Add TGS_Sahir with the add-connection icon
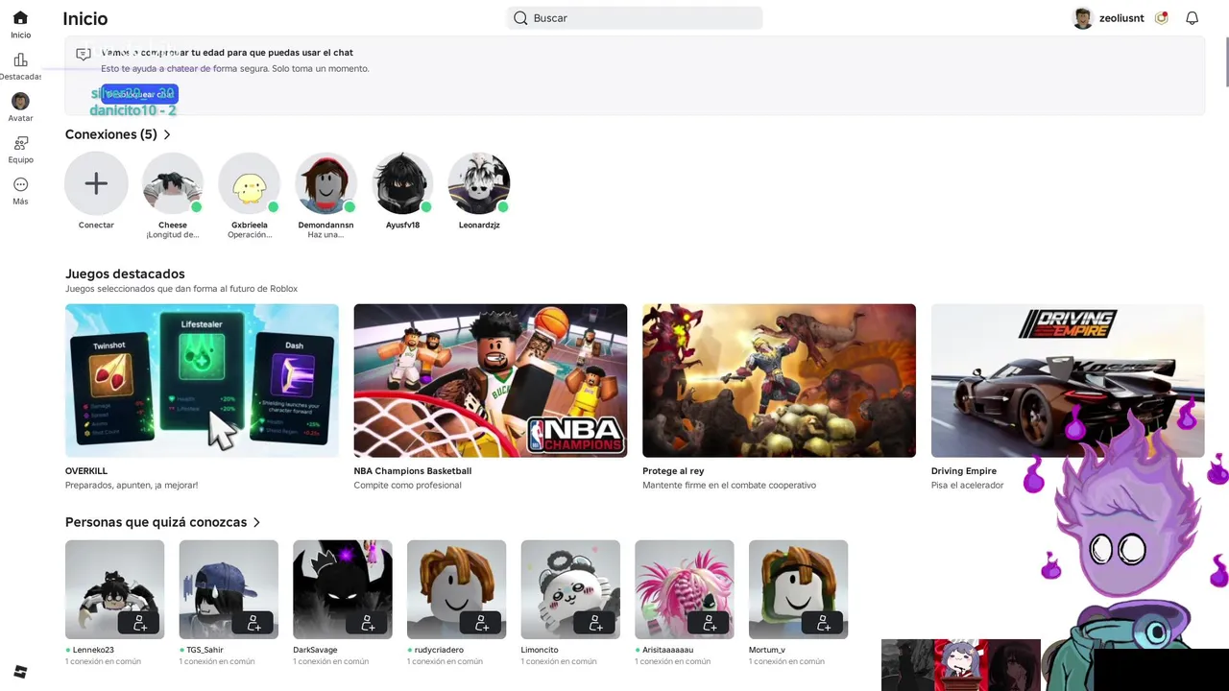Screen dimensions: 1229x691 [x=253, y=624]
